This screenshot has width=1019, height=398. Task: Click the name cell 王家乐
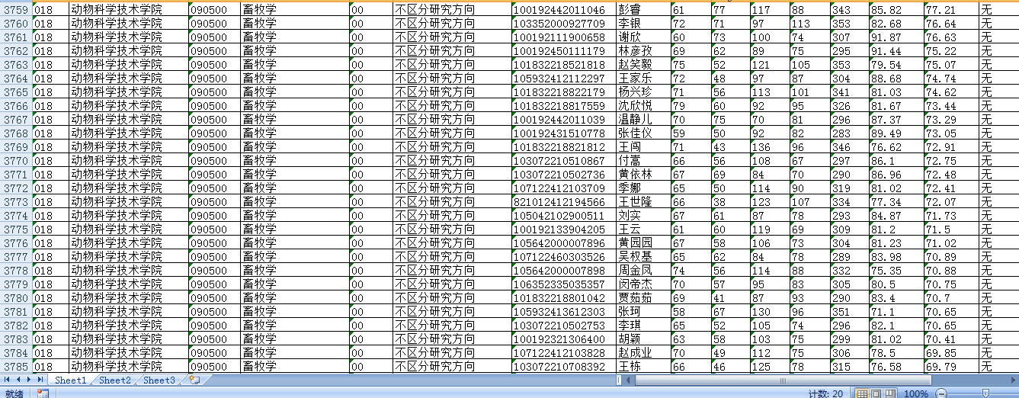tap(642, 79)
